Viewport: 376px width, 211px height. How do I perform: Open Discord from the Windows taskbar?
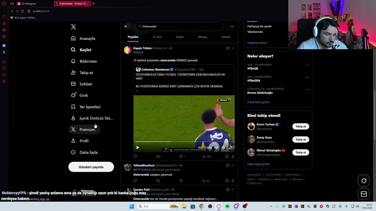coord(236,206)
